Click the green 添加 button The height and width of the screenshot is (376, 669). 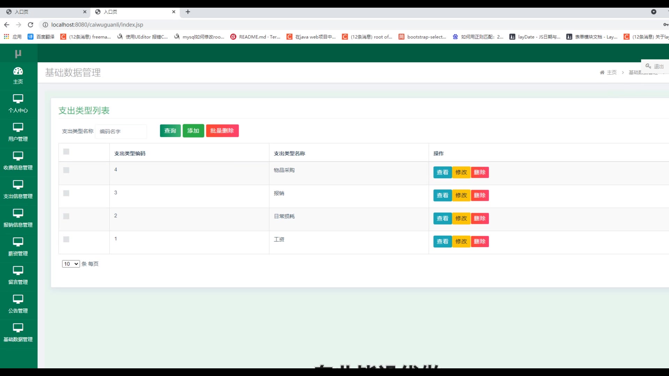pos(193,131)
